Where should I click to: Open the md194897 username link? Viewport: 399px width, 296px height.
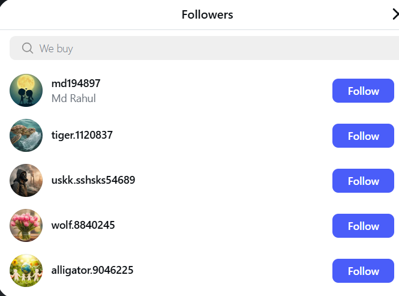(76, 83)
